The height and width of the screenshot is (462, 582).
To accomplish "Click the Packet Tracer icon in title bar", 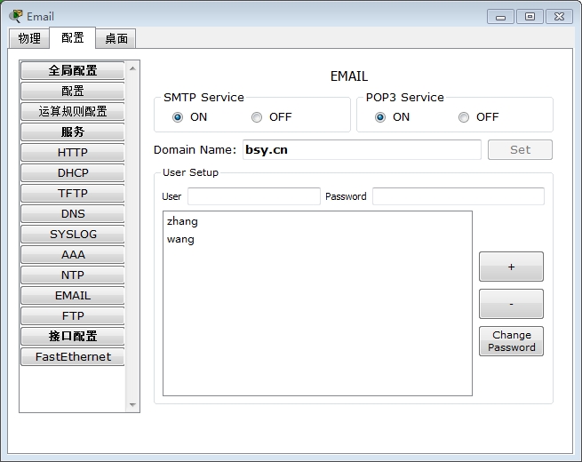I will pyautogui.click(x=16, y=16).
